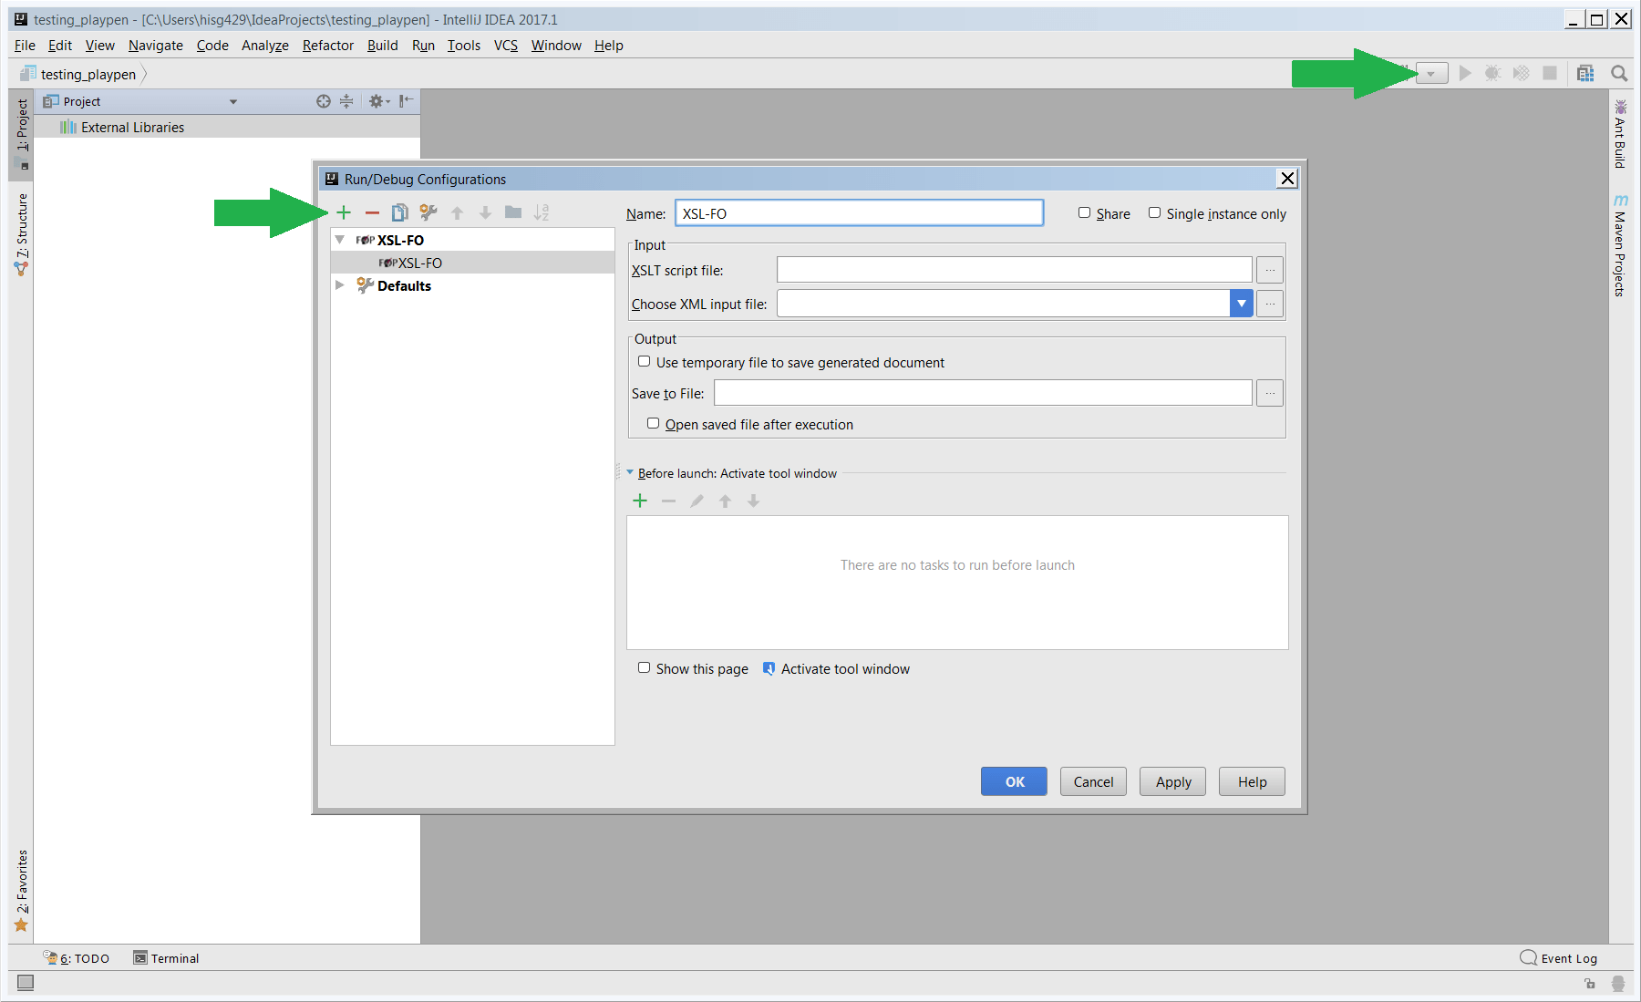The height and width of the screenshot is (1002, 1641).
Task: Click the Help button in the dialog
Action: (1252, 781)
